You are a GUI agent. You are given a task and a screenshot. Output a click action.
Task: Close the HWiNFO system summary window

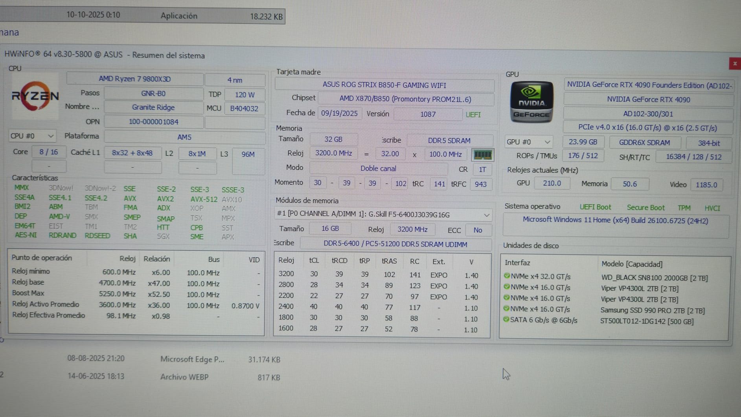pos(734,64)
